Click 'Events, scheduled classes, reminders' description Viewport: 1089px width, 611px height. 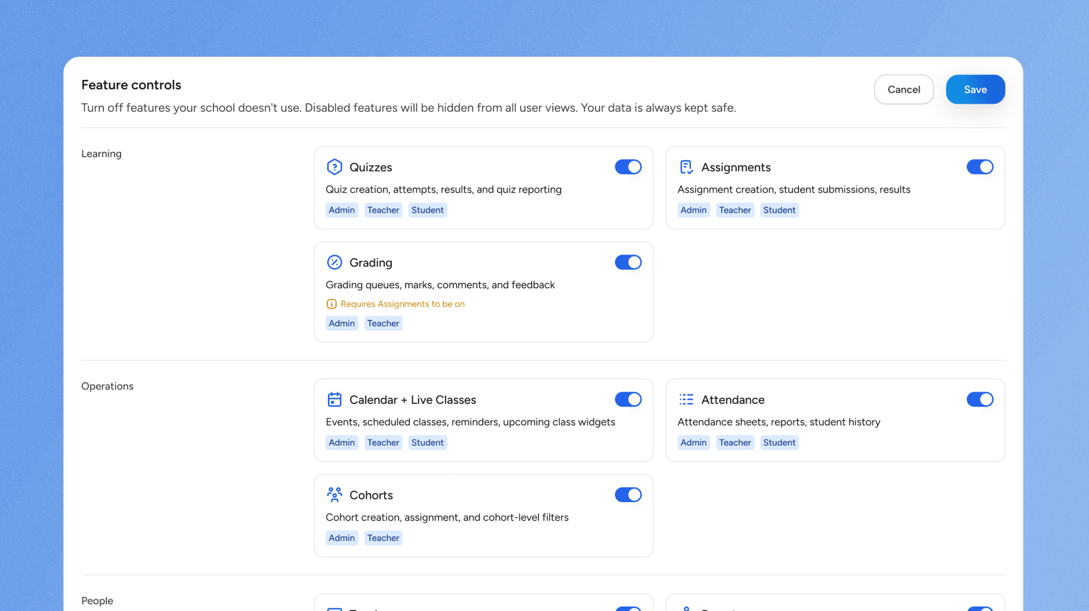click(470, 422)
